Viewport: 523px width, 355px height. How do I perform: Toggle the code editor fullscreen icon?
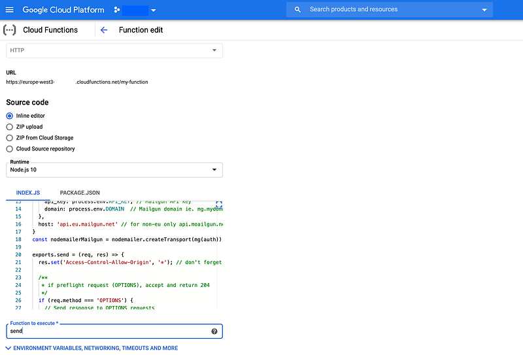click(219, 203)
